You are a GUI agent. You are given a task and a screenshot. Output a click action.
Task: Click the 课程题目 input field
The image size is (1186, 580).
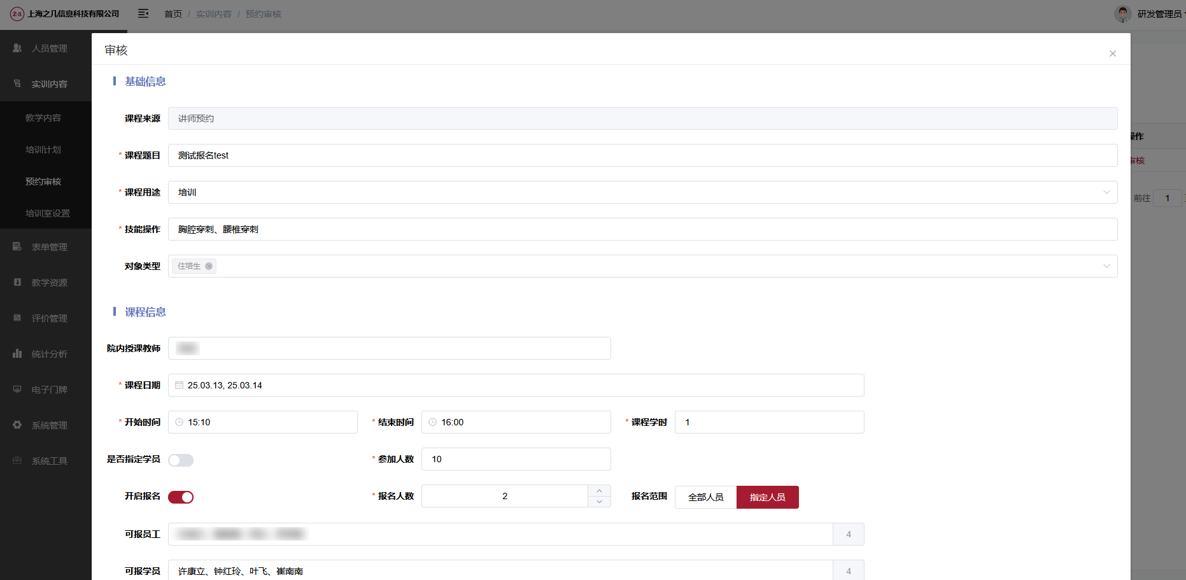(642, 155)
